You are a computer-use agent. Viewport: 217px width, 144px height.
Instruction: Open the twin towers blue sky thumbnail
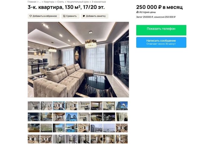(71, 117)
